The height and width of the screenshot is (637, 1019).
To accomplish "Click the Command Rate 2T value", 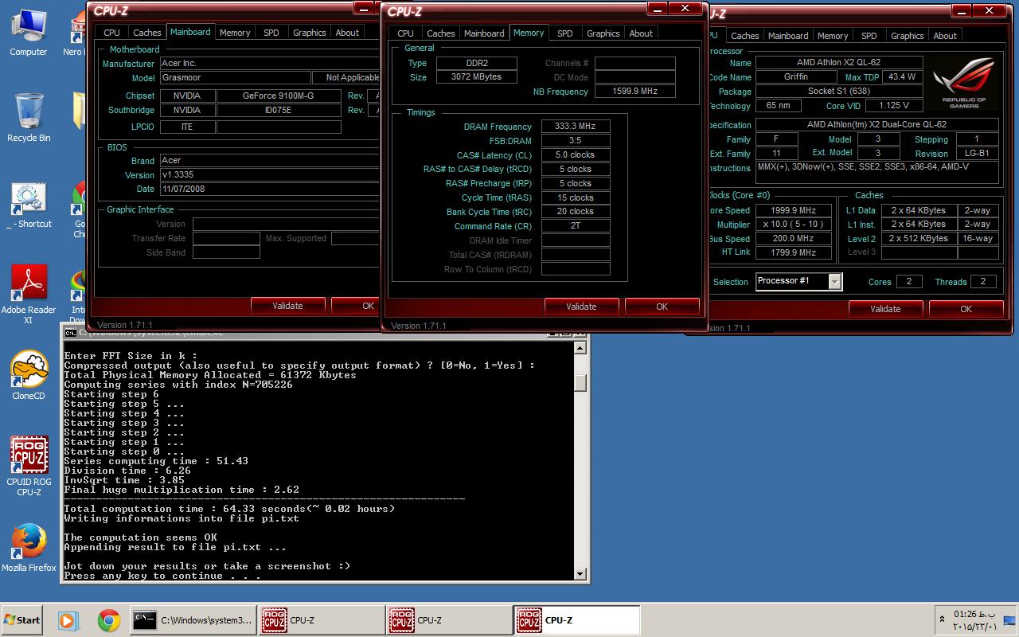I will tap(576, 226).
